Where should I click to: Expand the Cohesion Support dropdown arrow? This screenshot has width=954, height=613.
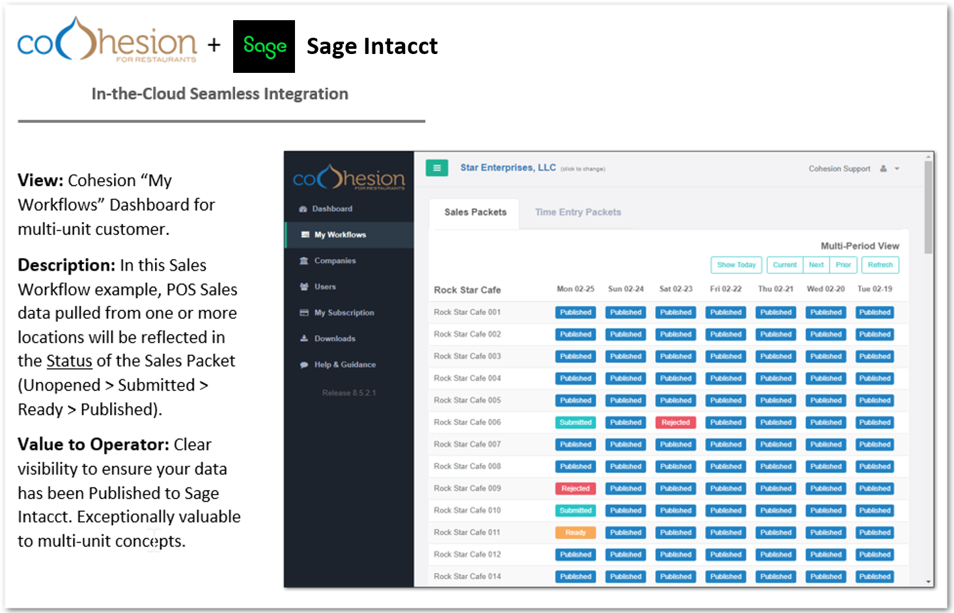pyautogui.click(x=897, y=169)
